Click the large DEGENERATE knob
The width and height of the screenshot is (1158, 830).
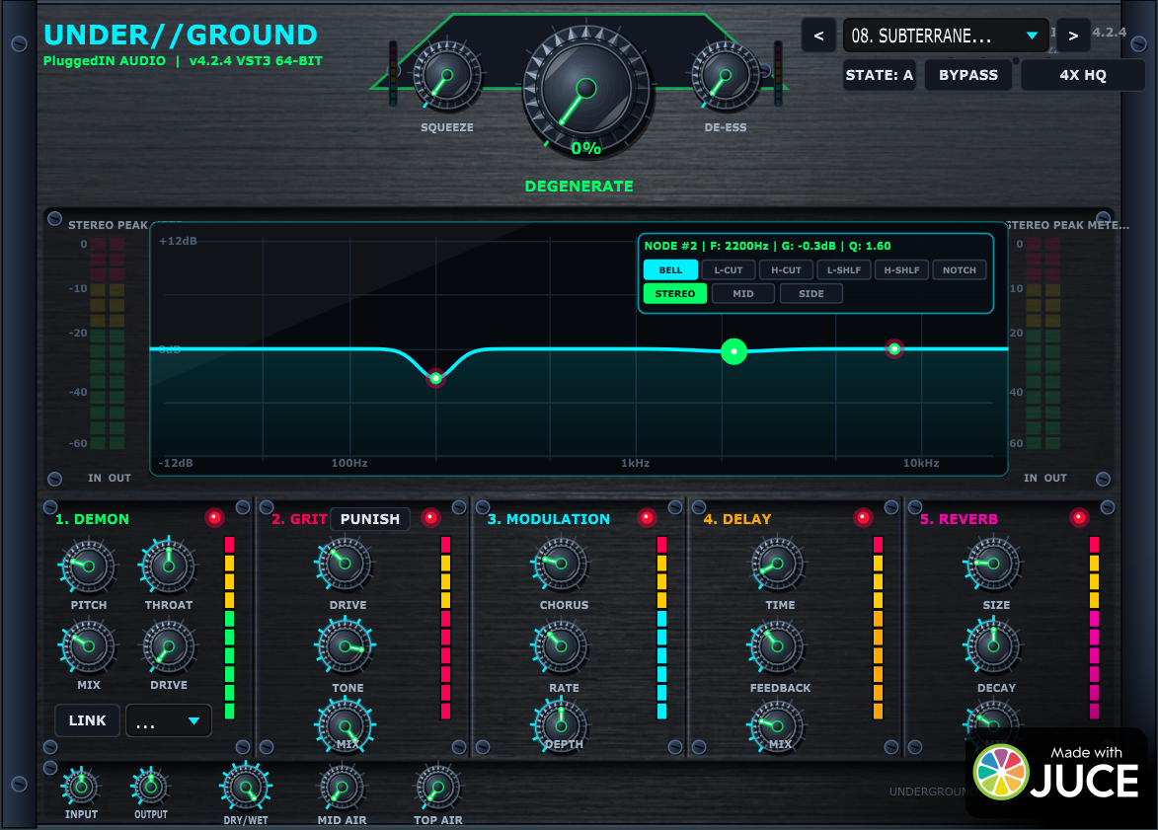pyautogui.click(x=585, y=90)
